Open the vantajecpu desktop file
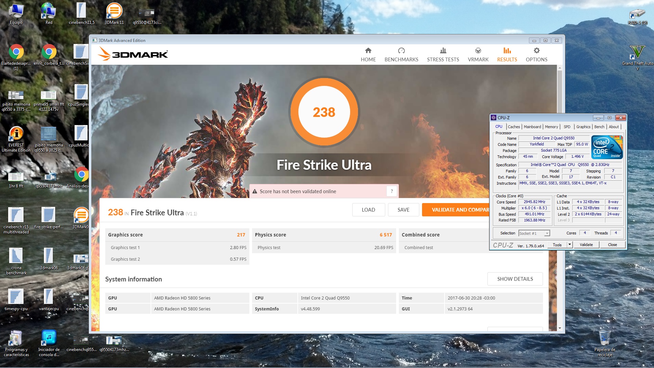Screen dimensions: 654x368 click(49, 299)
